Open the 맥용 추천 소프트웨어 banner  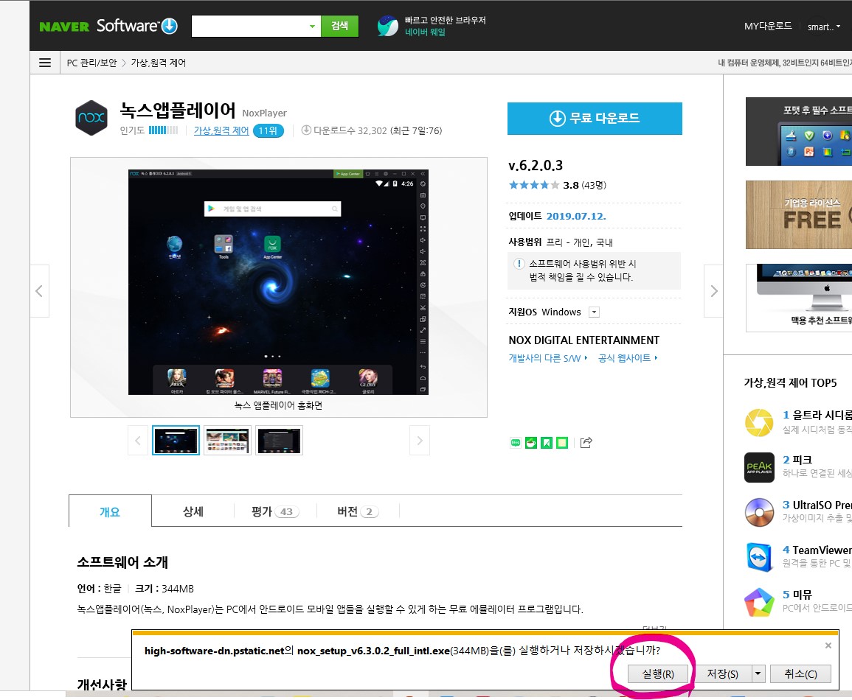pyautogui.click(x=799, y=298)
